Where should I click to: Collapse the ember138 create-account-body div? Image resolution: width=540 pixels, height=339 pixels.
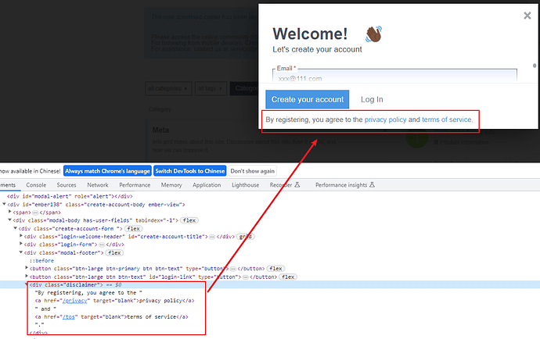tap(4, 204)
